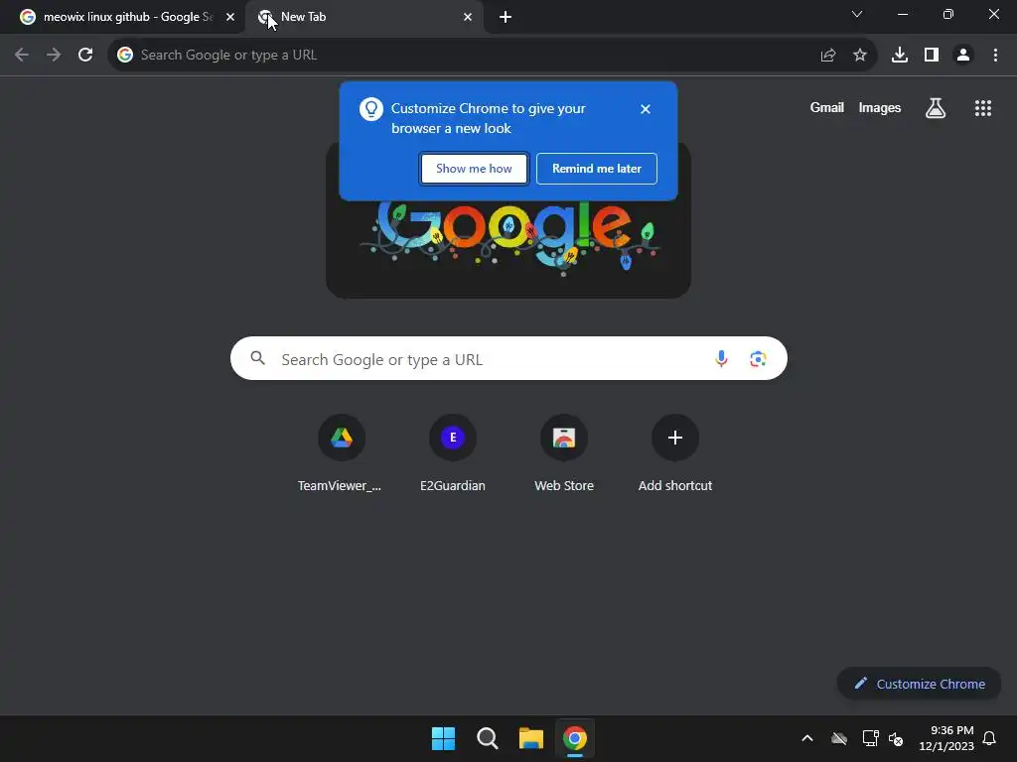Click the forward navigation arrow

tap(54, 56)
